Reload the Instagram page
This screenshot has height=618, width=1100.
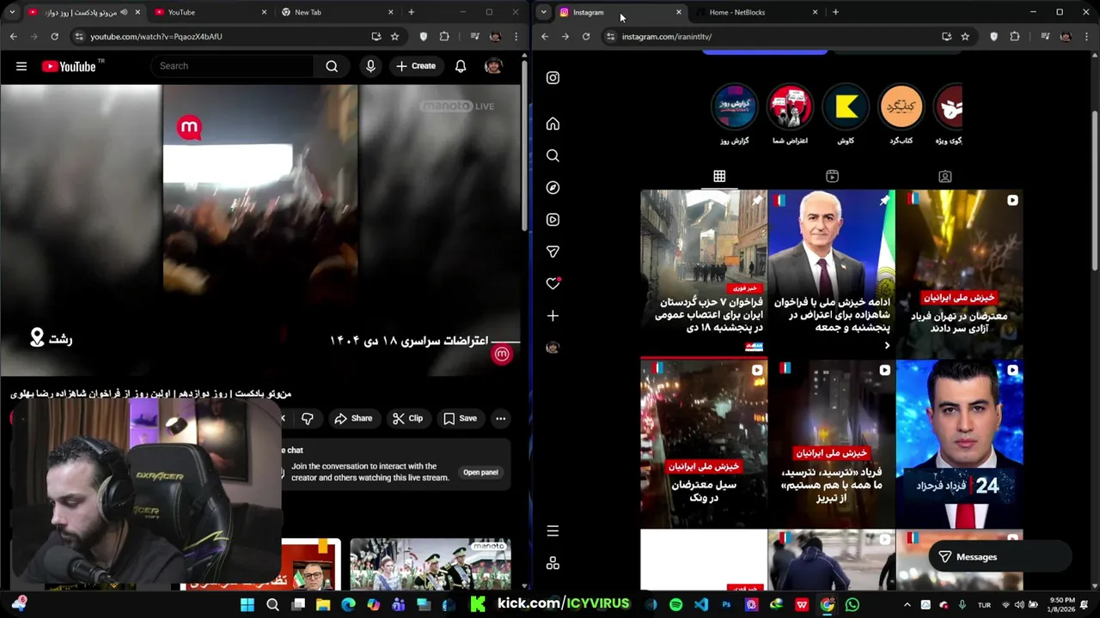[586, 36]
